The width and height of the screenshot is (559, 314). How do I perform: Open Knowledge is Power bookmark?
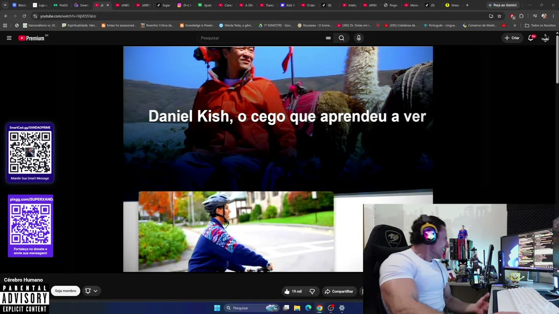(197, 25)
